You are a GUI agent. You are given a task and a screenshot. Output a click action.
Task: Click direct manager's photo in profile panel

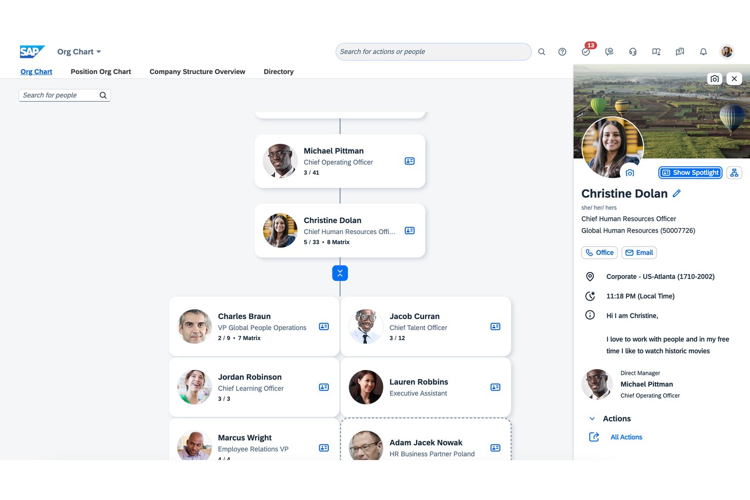(597, 384)
